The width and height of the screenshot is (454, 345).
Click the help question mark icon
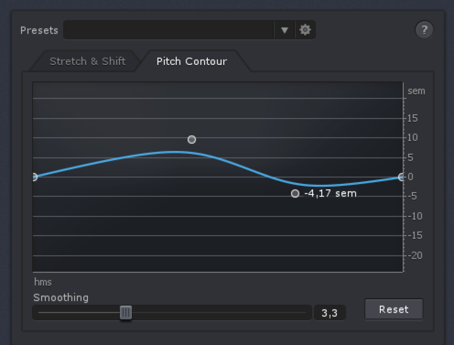(425, 30)
